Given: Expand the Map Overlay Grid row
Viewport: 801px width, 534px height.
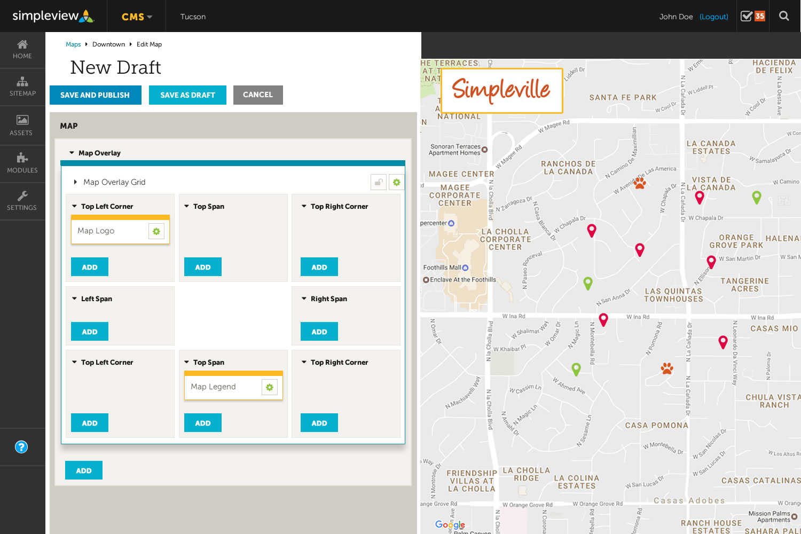Looking at the screenshot, I should click(x=75, y=182).
